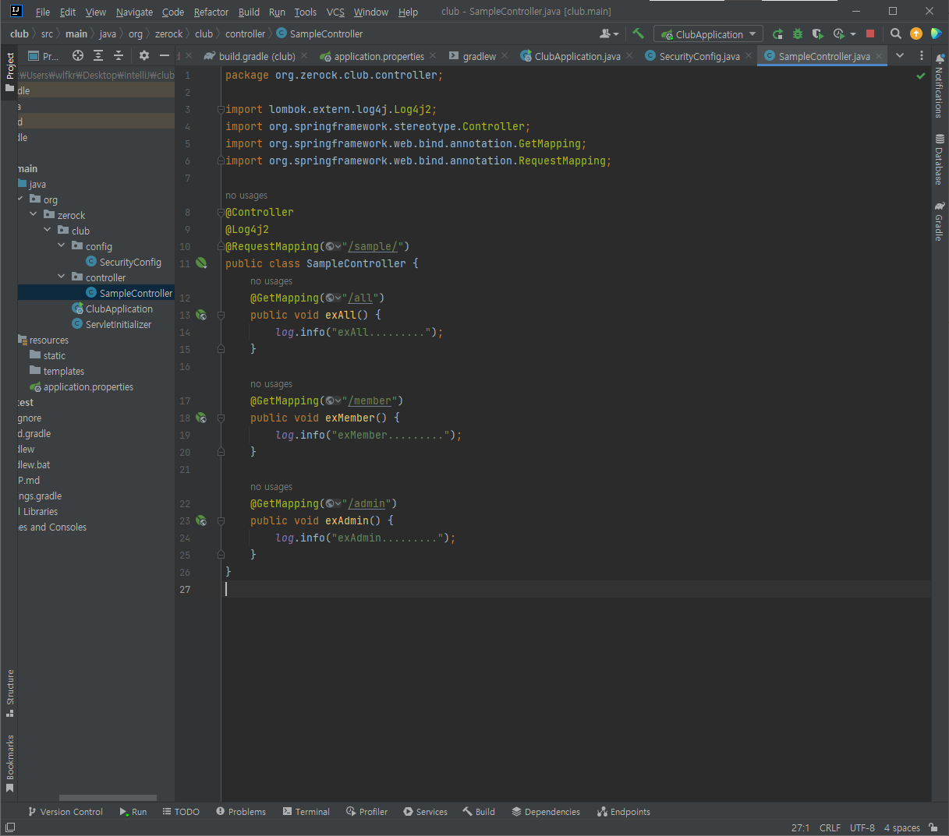Toggle read-only with the status bar lock icon
949x836 pixels.
point(934,827)
